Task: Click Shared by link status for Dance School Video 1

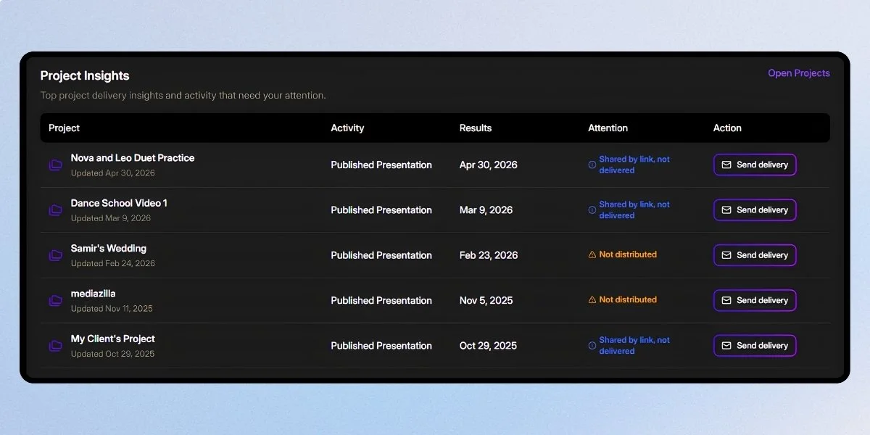Action: 634,210
